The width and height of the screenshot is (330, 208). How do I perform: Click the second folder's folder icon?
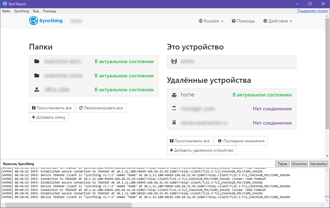[x=37, y=75]
